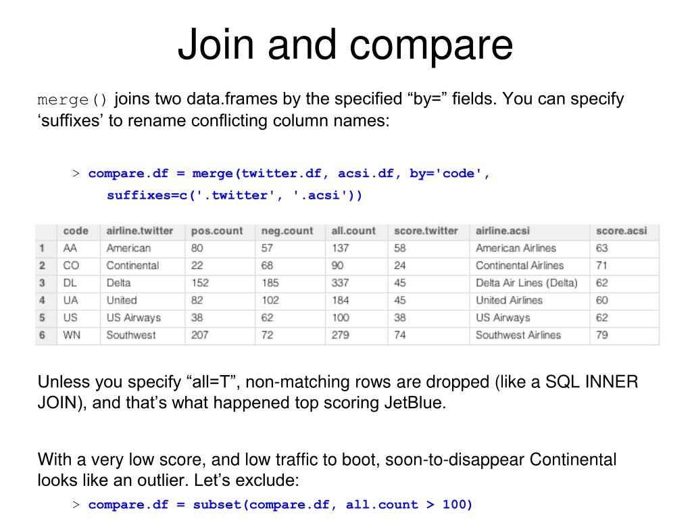Click the subset(compare.df, all.count > 100) code
This screenshot has height=519, width=692.
(x=332, y=504)
